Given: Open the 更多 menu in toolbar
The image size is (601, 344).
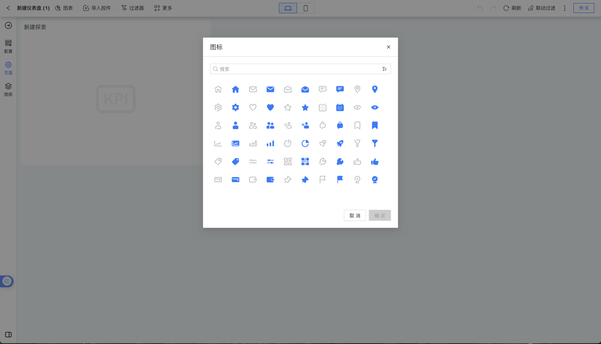Looking at the screenshot, I should [x=163, y=8].
